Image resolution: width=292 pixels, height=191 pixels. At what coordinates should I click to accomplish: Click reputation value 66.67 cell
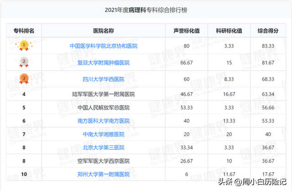[187, 63]
